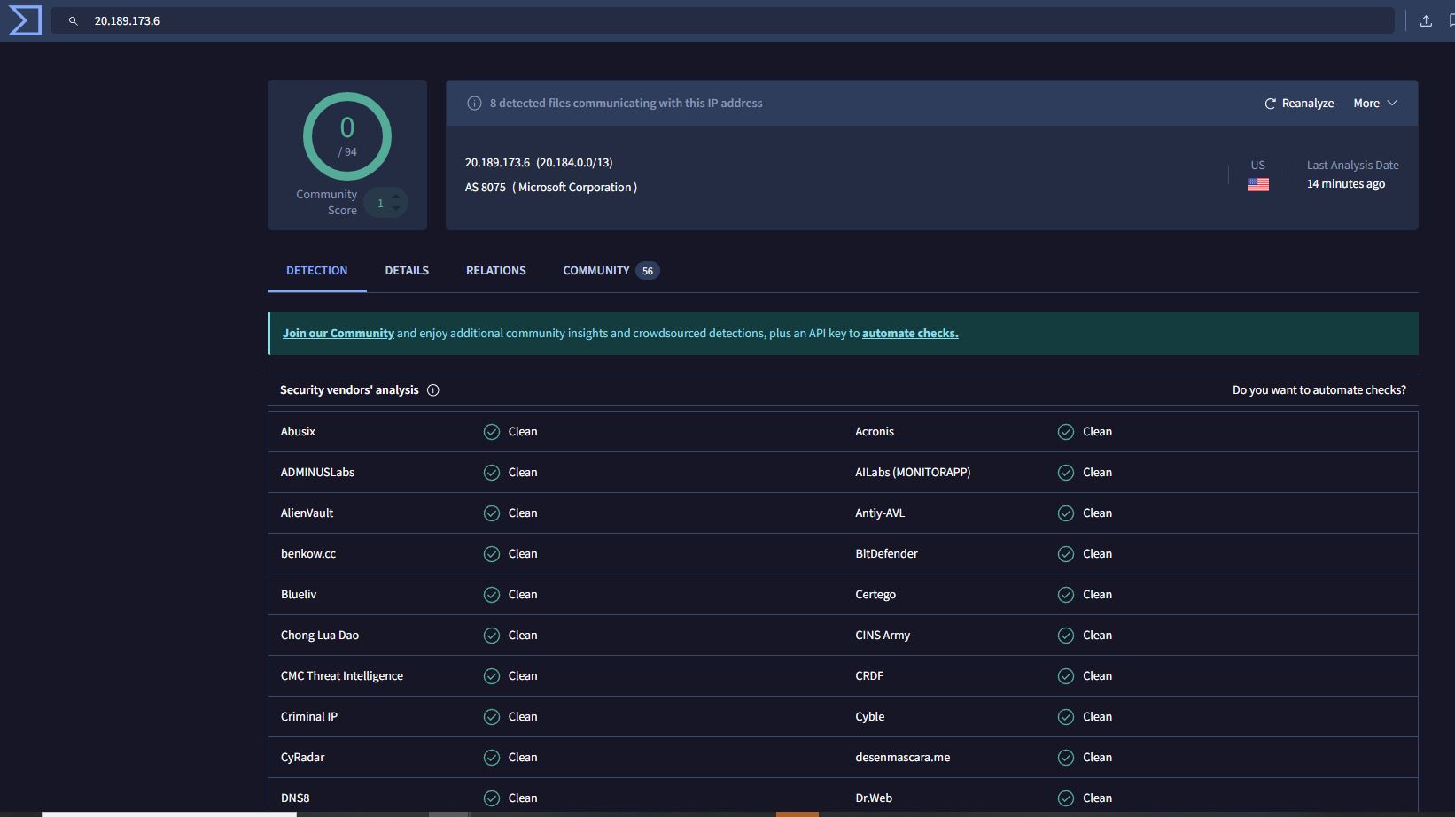Vote community score up arrow
Screen dimensions: 1455x817
396,197
